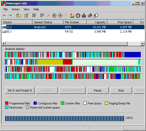Click the Stop button
Viewport: 146px width, 131px height.
[121, 90]
